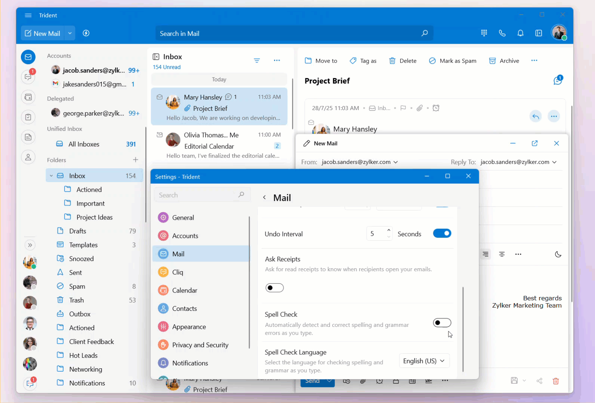Collapse the Inbox folder tree
The height and width of the screenshot is (403, 595).
51,176
